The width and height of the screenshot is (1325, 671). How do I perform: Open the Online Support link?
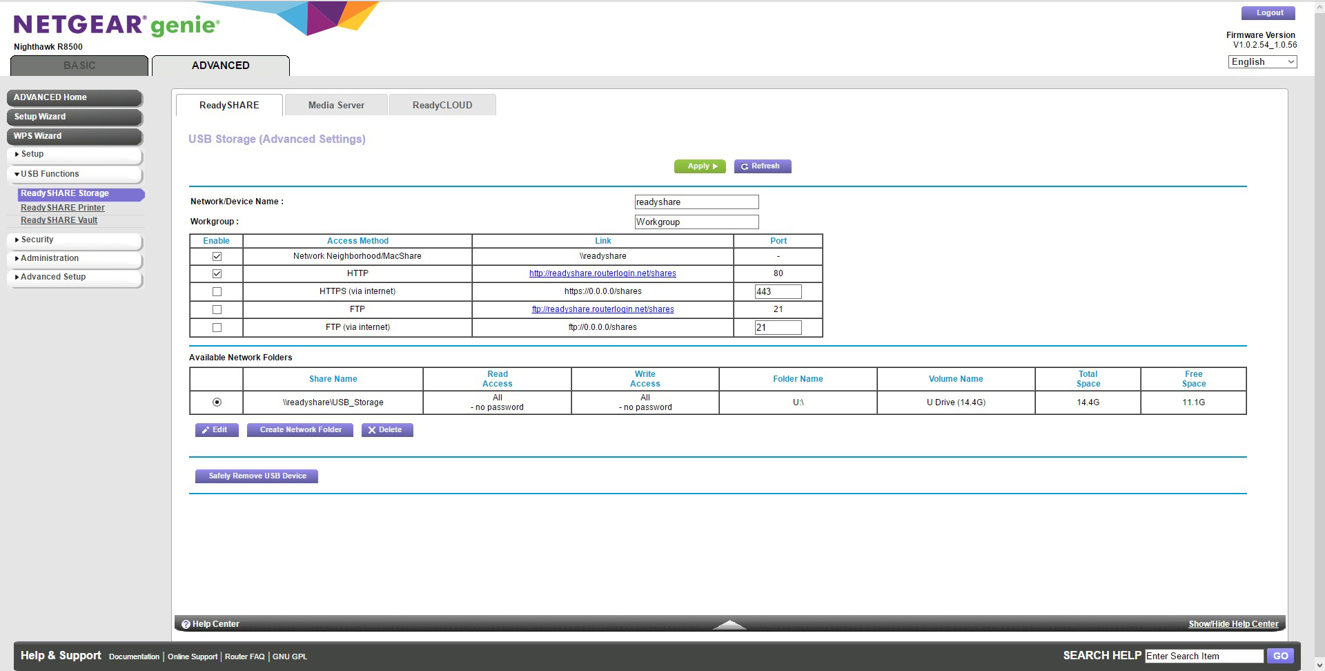(x=193, y=657)
